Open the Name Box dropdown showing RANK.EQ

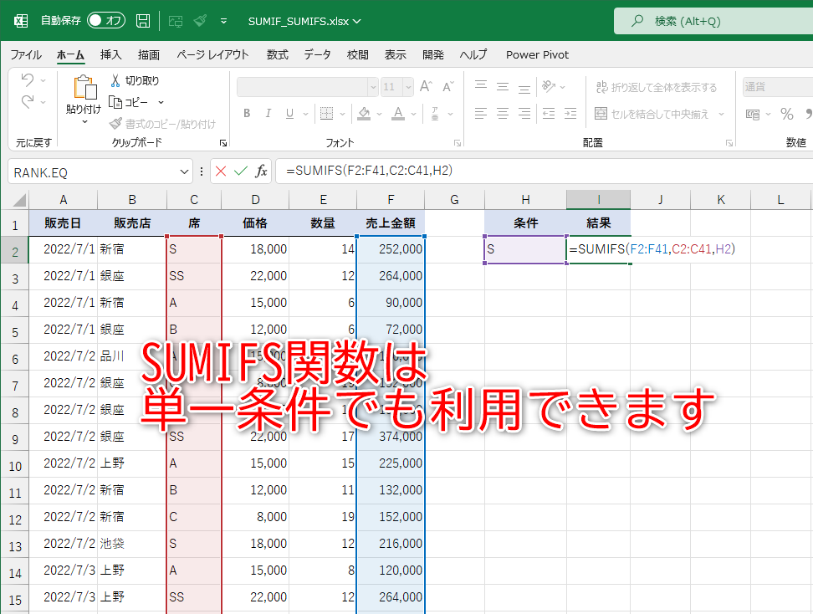pos(183,171)
